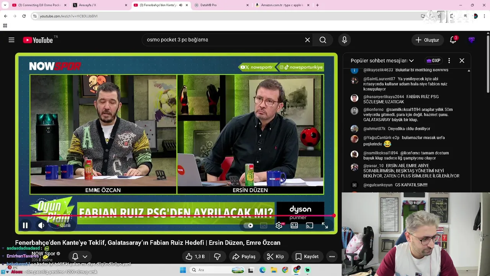Close the live chat panel

click(462, 61)
